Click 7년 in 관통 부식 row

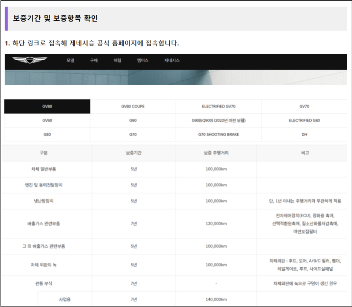click(134, 284)
